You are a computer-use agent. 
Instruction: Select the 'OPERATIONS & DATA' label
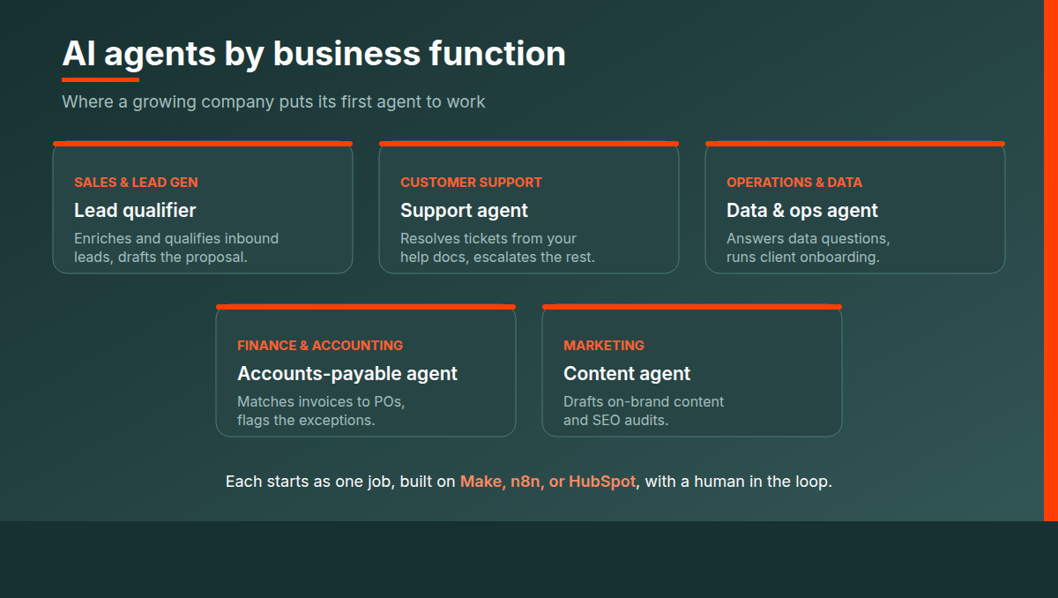click(794, 183)
